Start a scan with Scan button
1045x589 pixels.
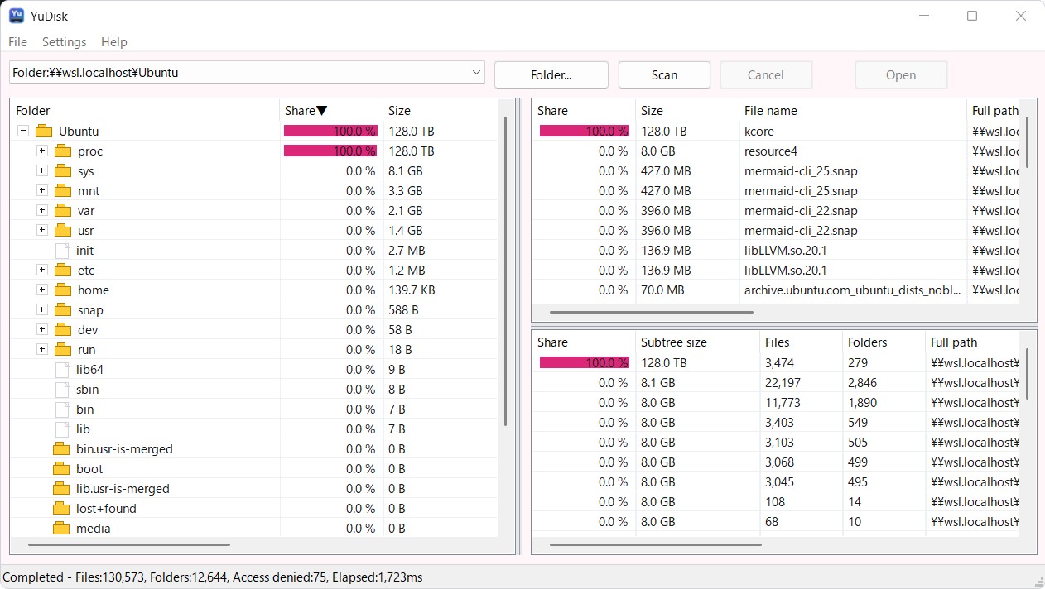click(x=664, y=74)
